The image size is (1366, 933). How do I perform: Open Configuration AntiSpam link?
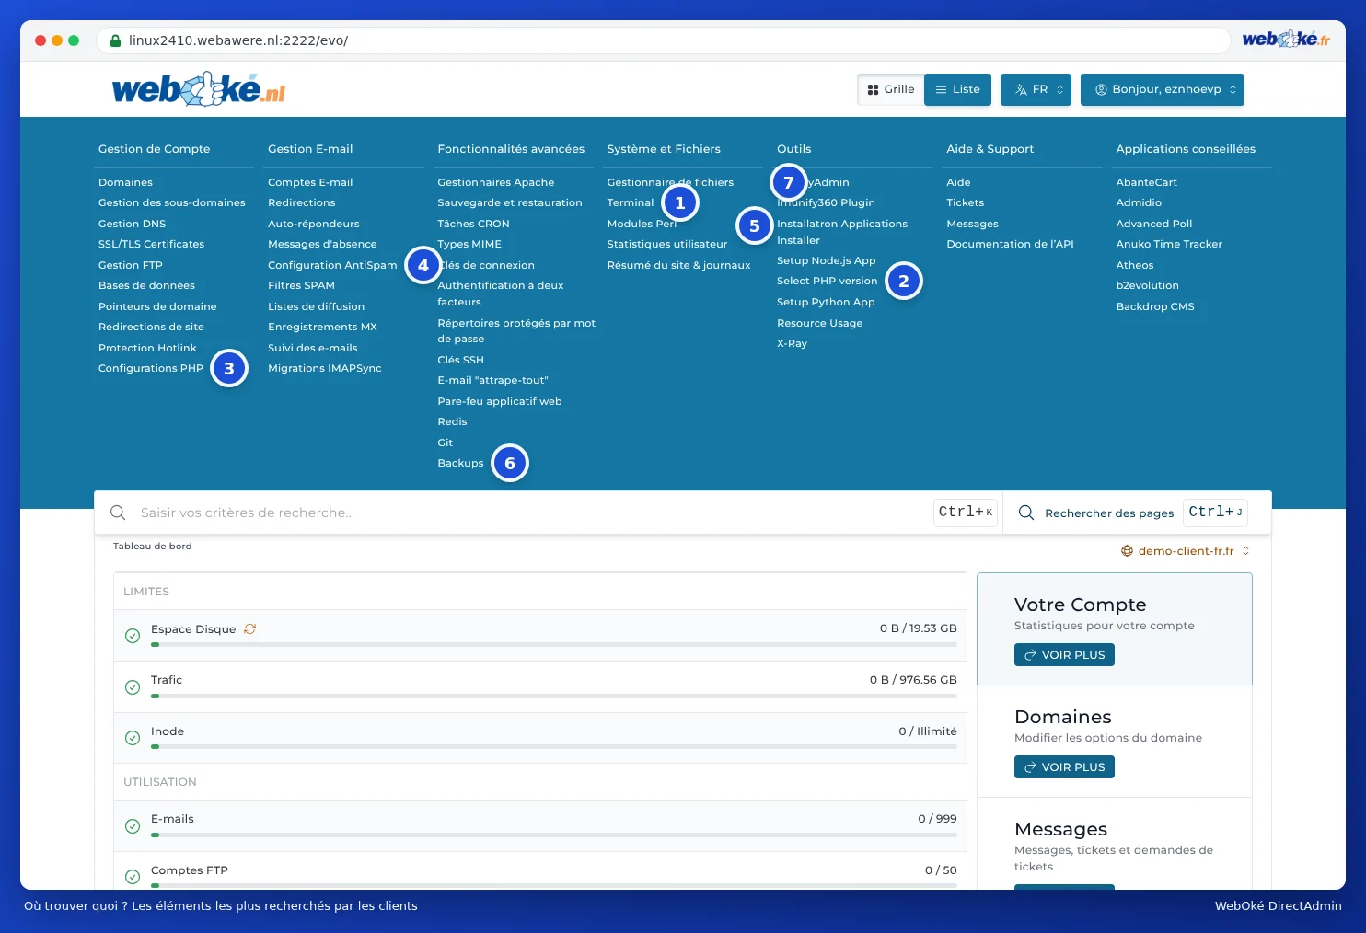click(x=332, y=265)
